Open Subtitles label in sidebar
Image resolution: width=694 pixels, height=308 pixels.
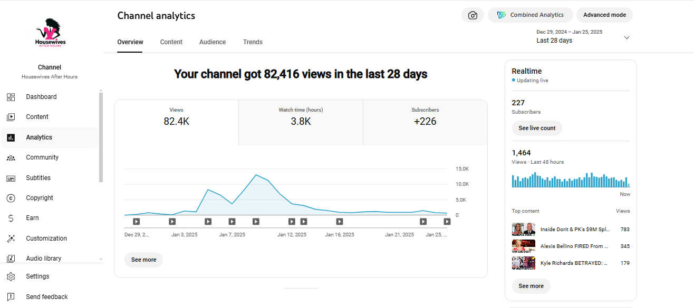point(38,178)
